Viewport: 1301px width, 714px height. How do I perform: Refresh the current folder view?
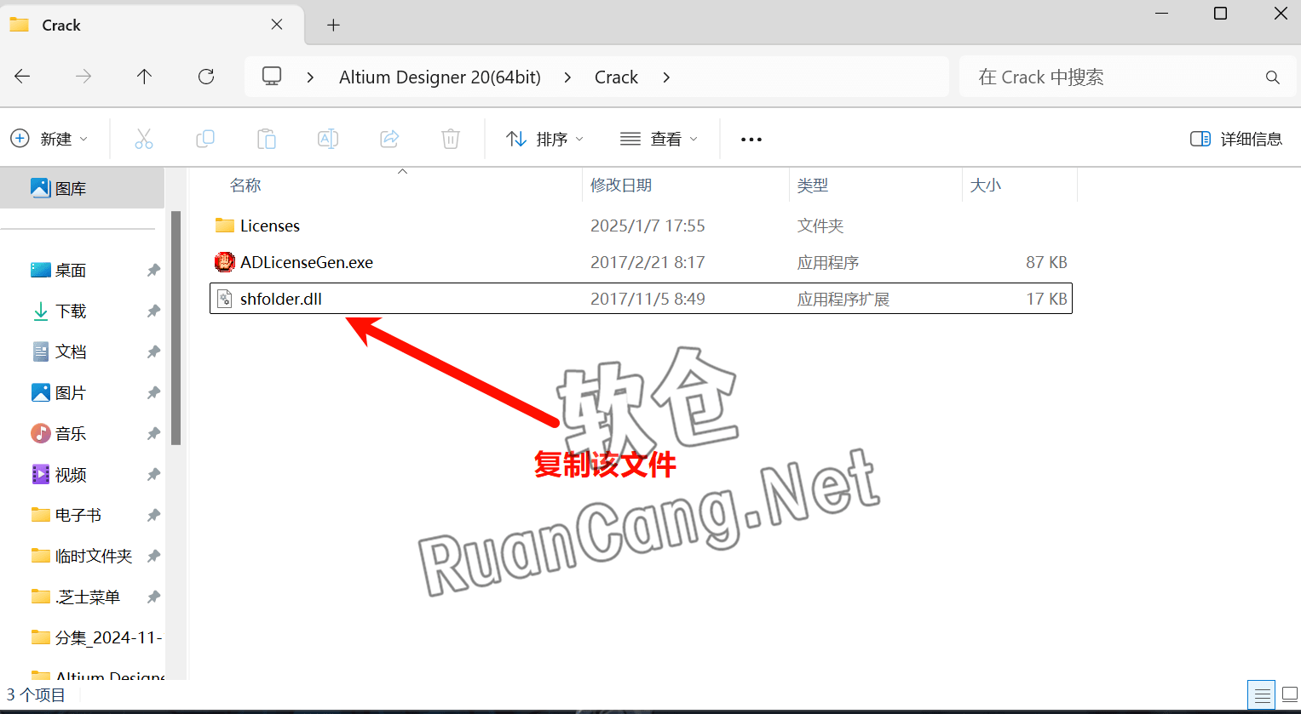[206, 77]
